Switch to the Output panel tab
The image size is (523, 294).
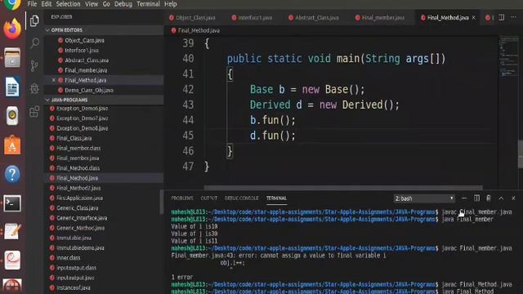pos(209,198)
